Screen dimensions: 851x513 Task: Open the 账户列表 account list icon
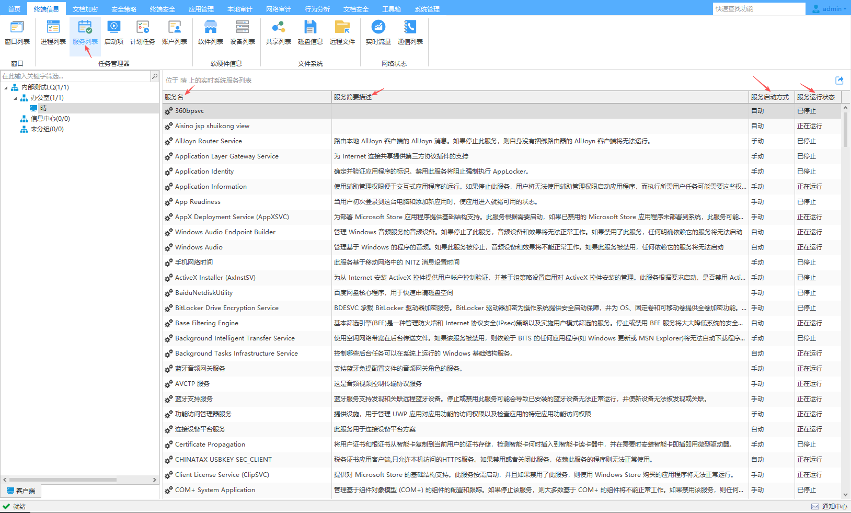(x=175, y=32)
